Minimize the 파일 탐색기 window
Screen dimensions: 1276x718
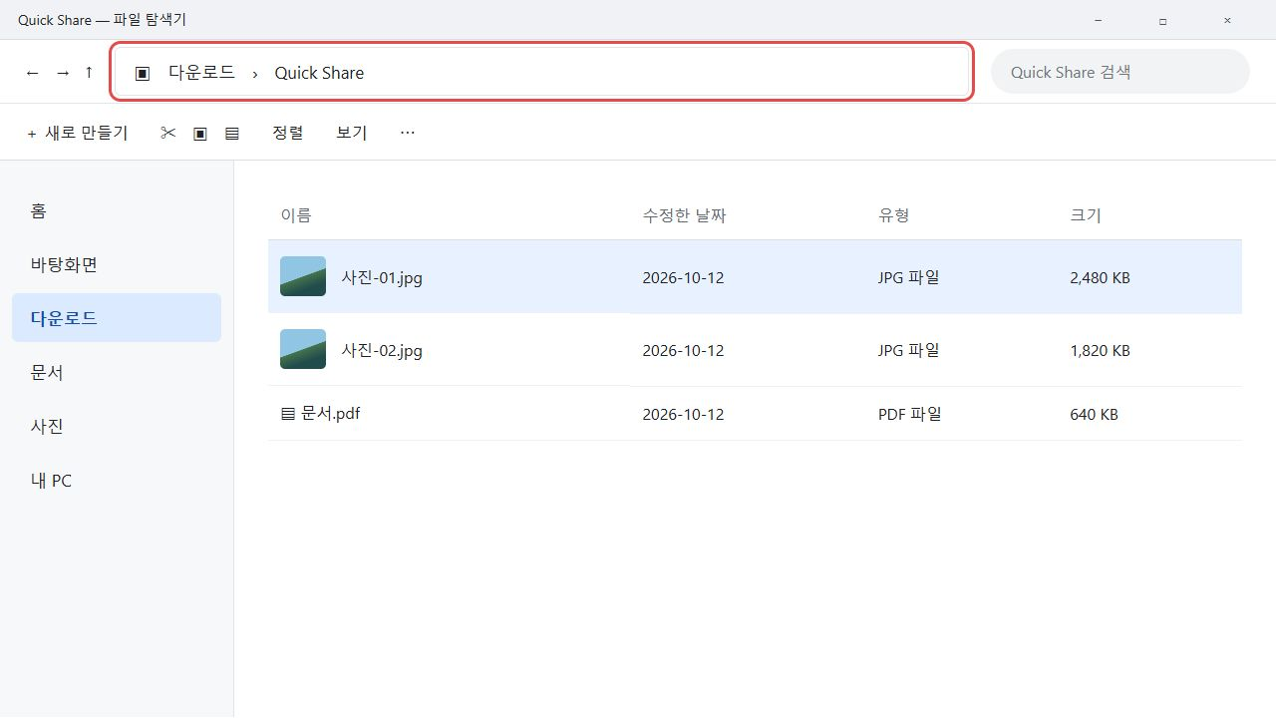[x=1098, y=20]
